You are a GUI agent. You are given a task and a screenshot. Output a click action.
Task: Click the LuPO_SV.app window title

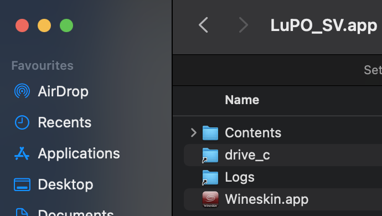point(324,25)
